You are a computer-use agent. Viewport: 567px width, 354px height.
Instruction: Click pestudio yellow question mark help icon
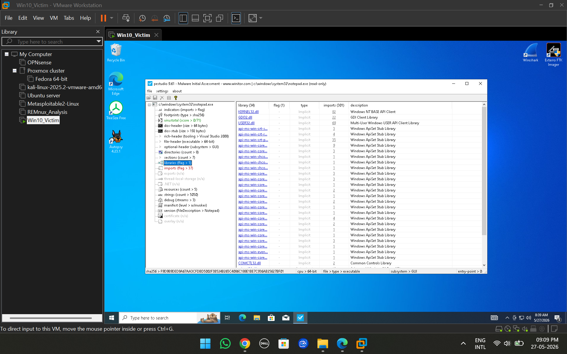[x=176, y=98]
